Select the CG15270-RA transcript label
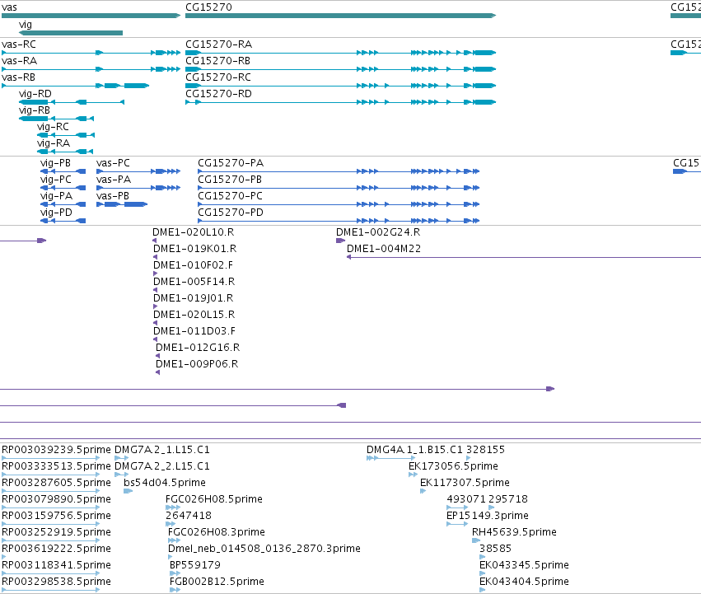 point(218,44)
